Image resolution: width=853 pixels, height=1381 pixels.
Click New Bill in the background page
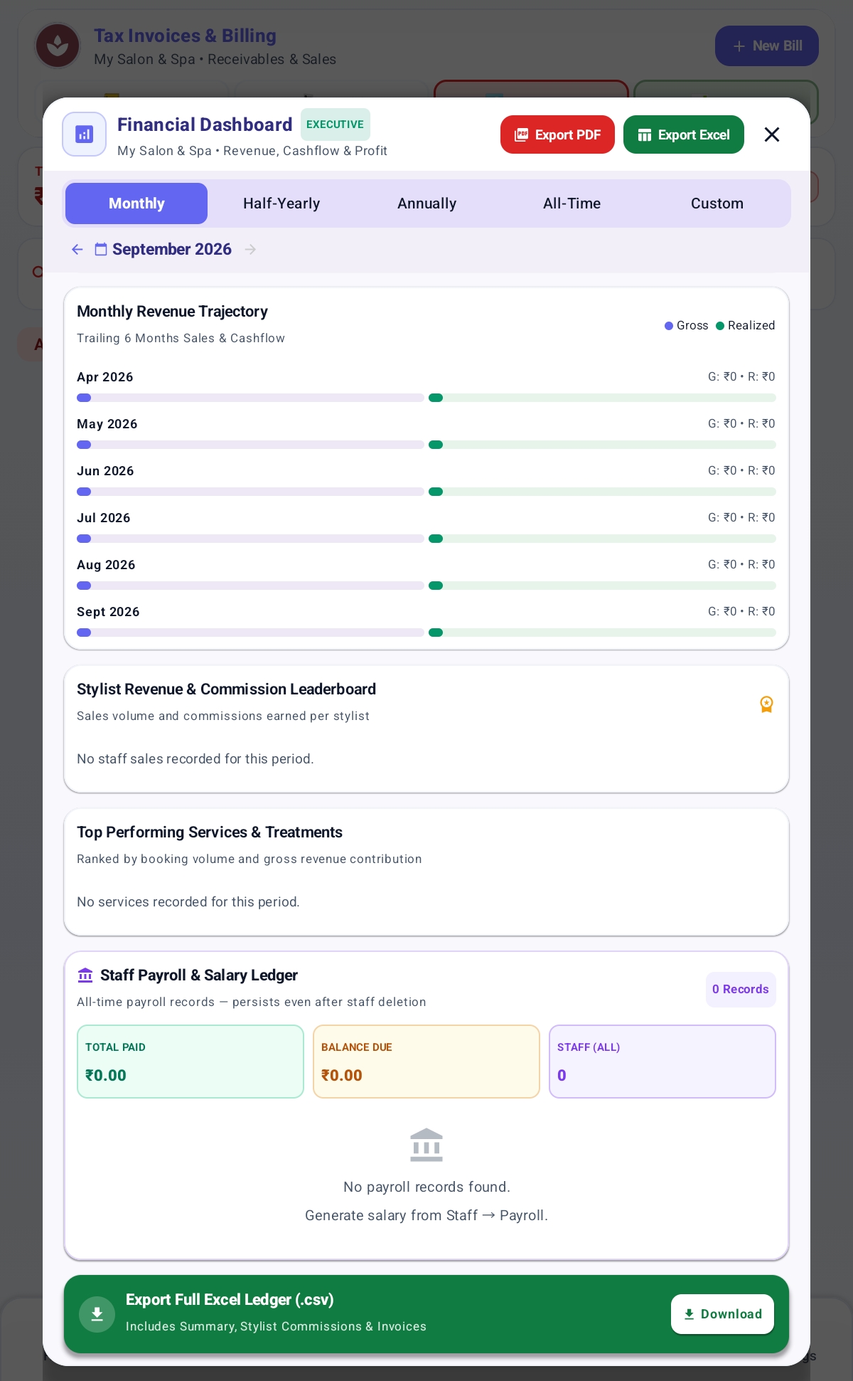(x=767, y=46)
